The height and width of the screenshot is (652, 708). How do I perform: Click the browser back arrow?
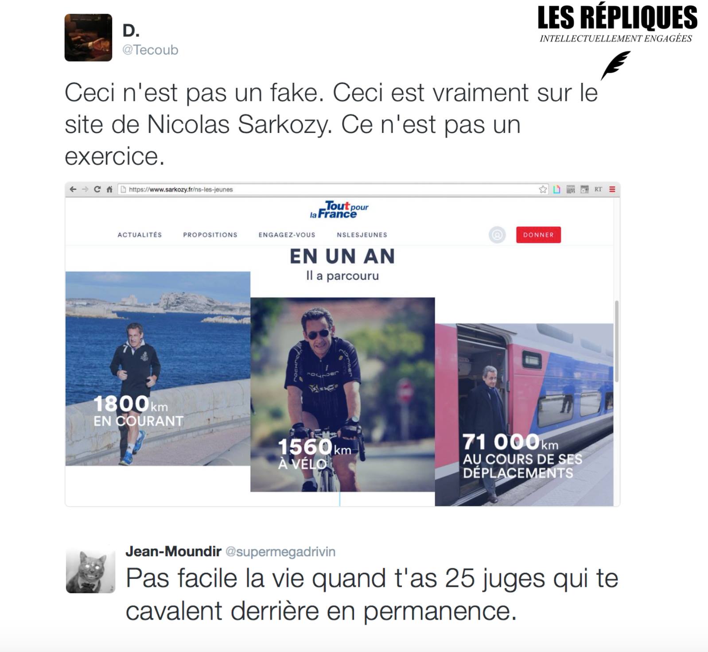pos(73,189)
